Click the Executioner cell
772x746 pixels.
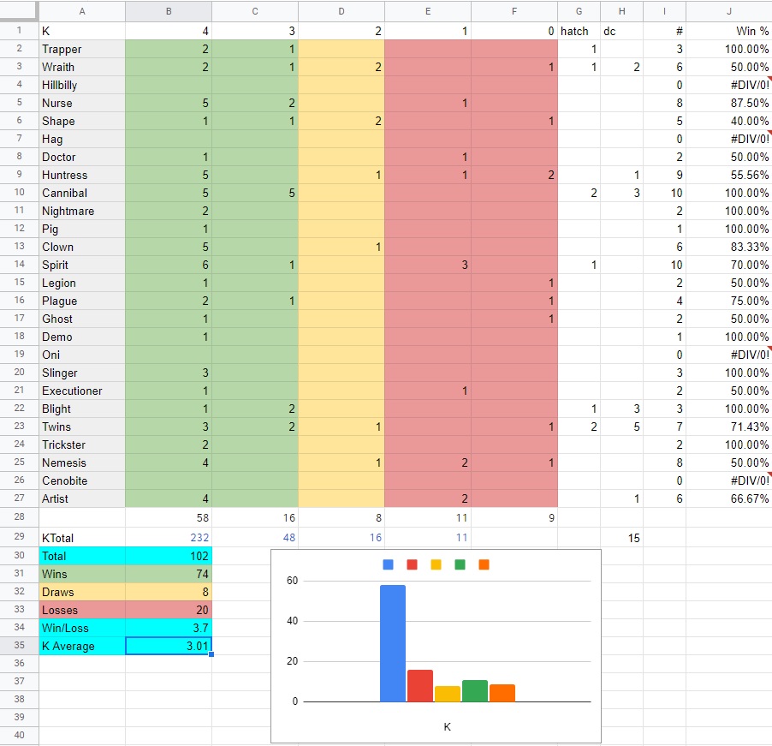click(x=82, y=391)
